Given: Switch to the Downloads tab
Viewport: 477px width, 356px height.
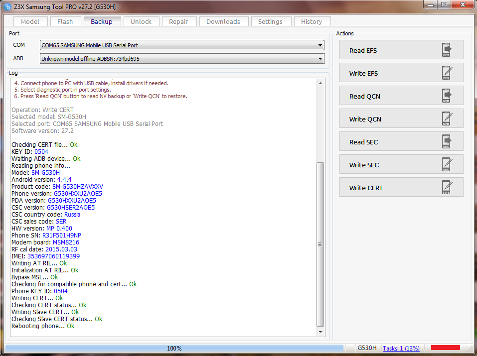Looking at the screenshot, I should pyautogui.click(x=223, y=21).
